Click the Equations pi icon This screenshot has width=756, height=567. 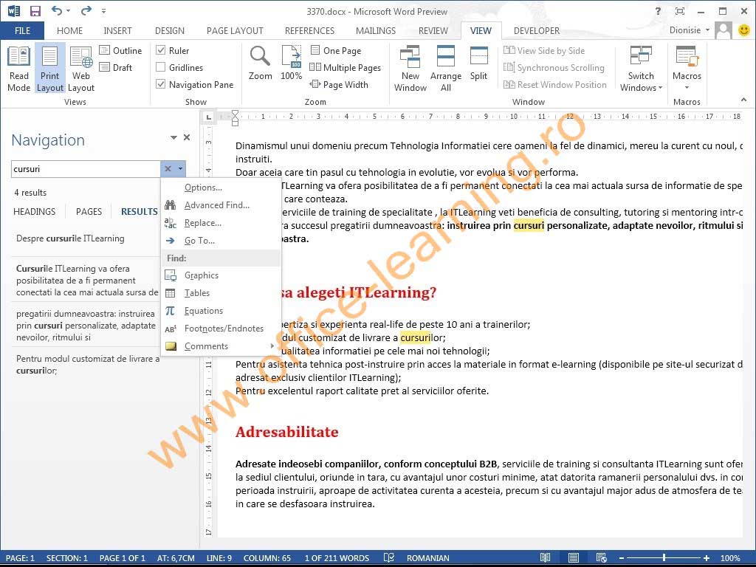171,311
